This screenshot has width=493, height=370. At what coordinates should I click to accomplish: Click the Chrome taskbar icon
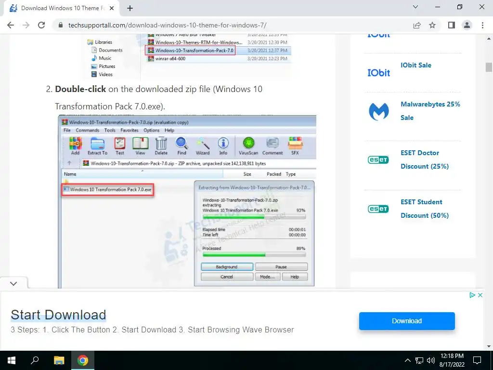point(83,360)
